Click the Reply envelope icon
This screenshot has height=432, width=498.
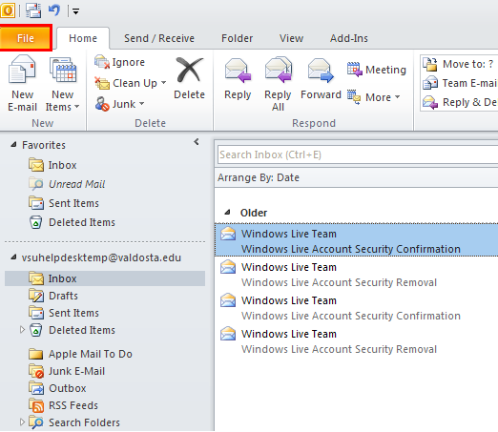click(238, 71)
